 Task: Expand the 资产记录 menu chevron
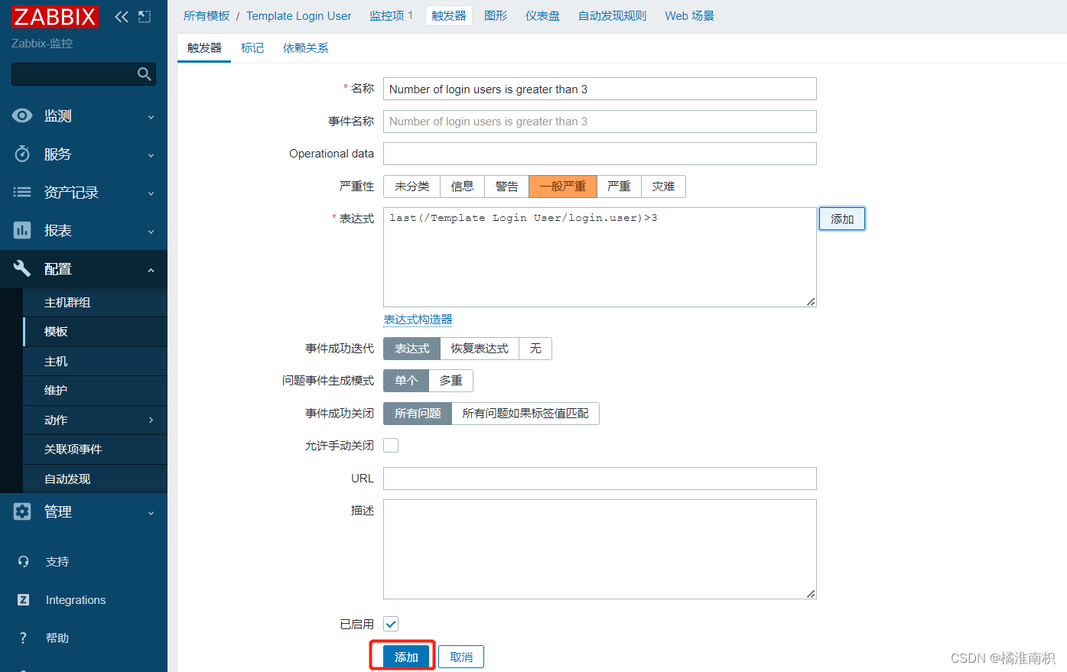[151, 193]
